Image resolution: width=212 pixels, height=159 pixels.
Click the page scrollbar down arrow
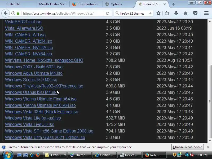coord(210,141)
